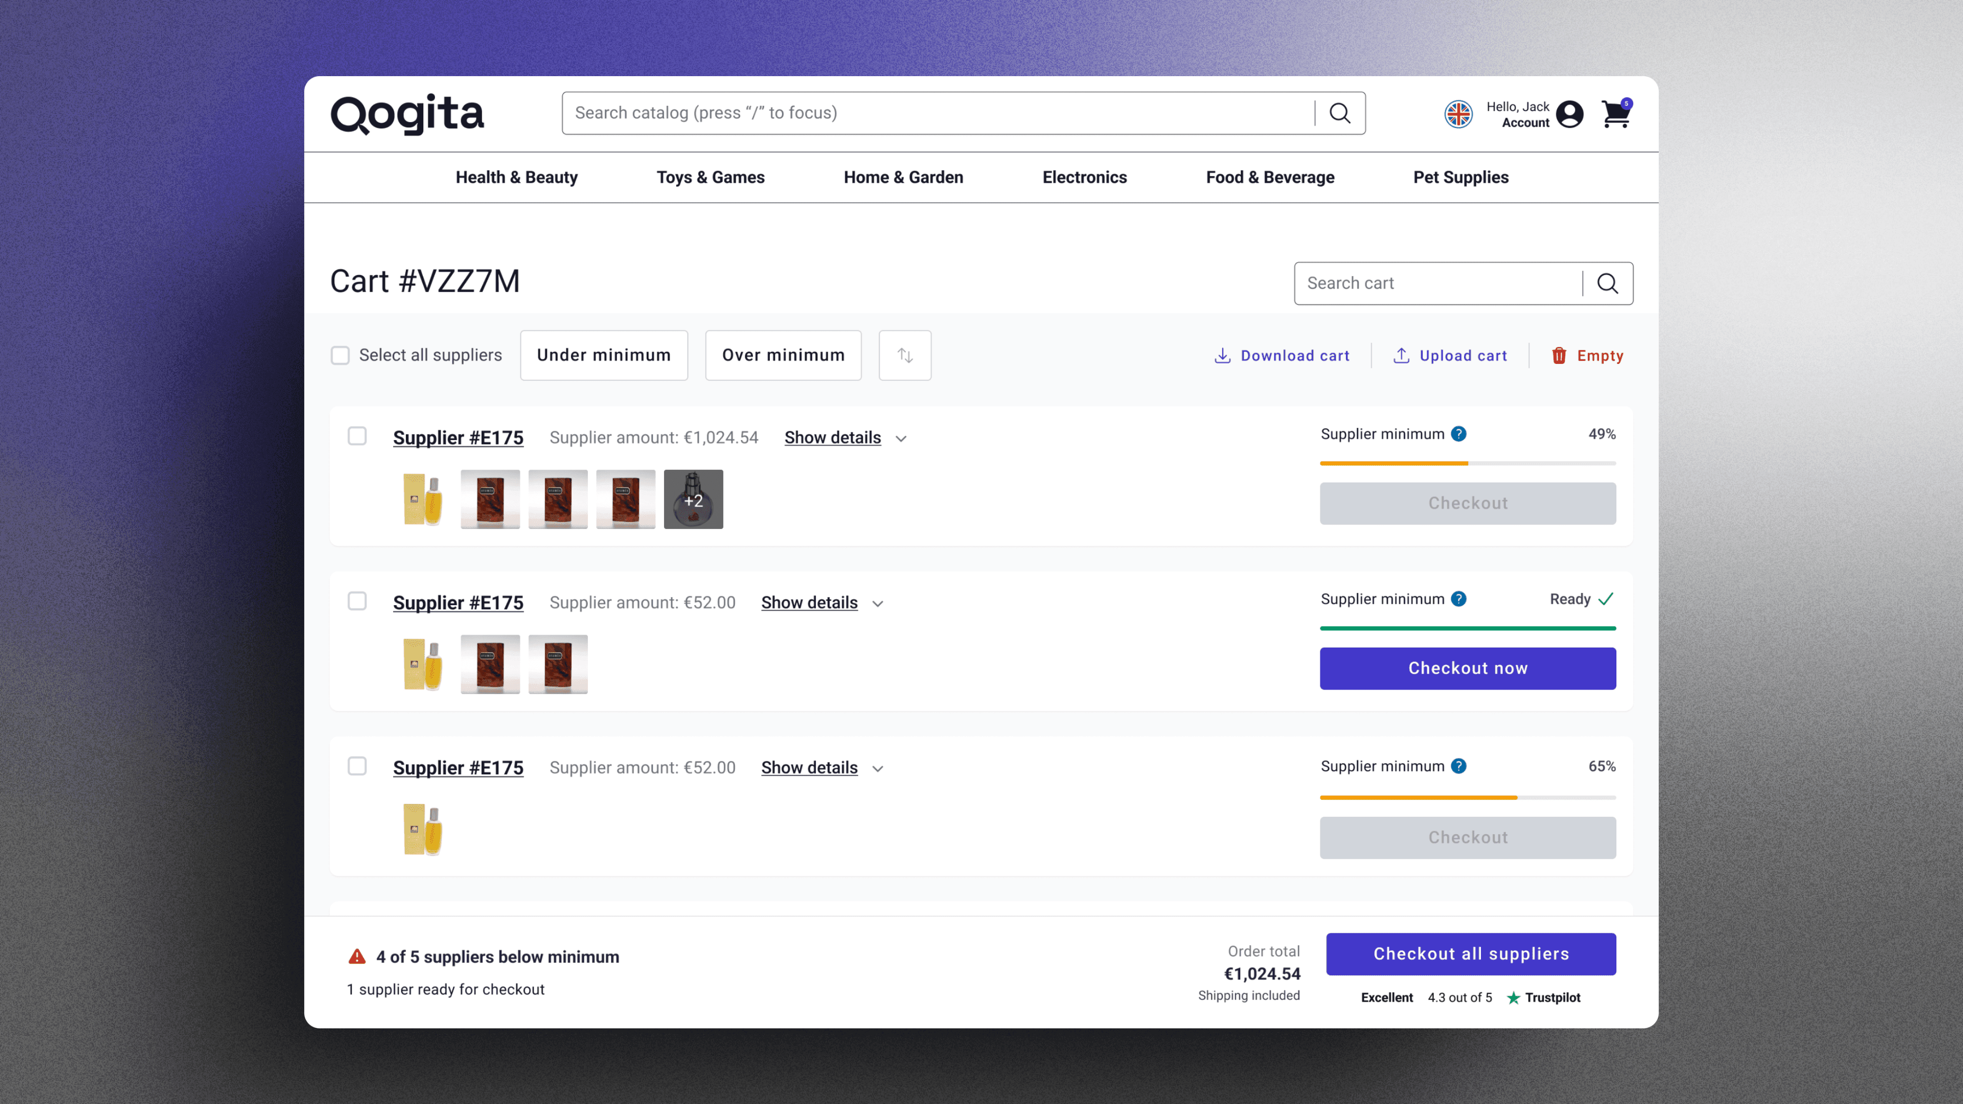Check the second Supplier #E175 checkbox
The image size is (1963, 1104).
point(357,601)
